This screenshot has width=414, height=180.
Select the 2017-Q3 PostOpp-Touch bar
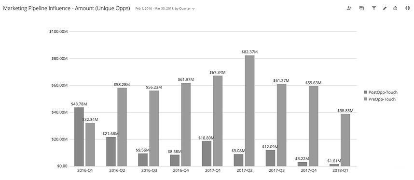click(x=271, y=158)
